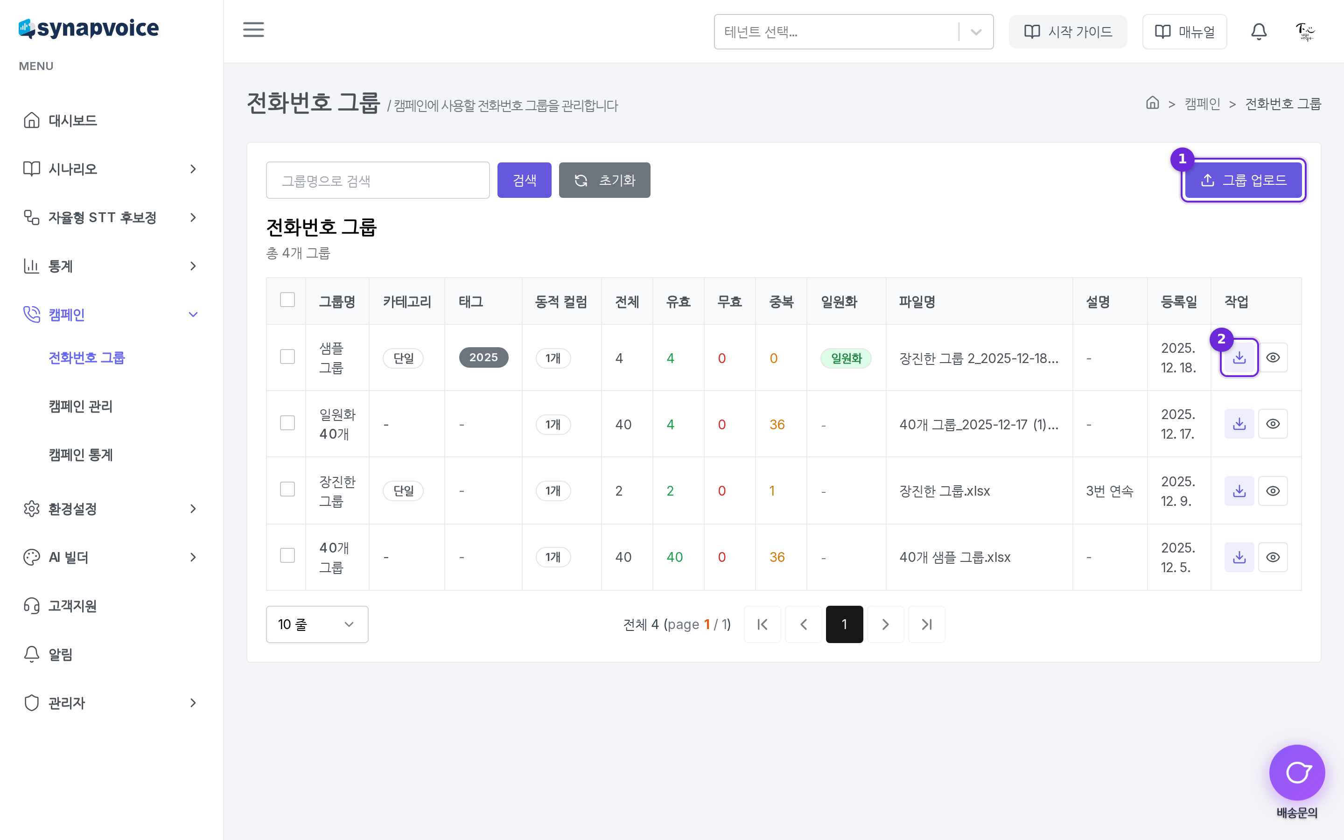Open the user profile avatar
This screenshot has height=840, width=1344.
[x=1305, y=32]
